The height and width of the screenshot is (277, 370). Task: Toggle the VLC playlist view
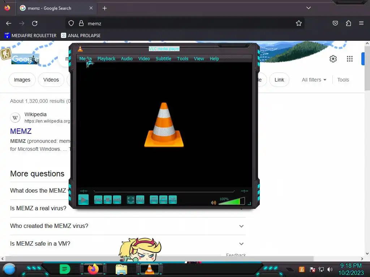click(x=154, y=200)
